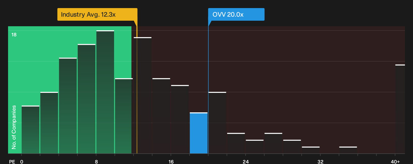
Task: Click the bar starting at PE 20
Action: (x=217, y=123)
